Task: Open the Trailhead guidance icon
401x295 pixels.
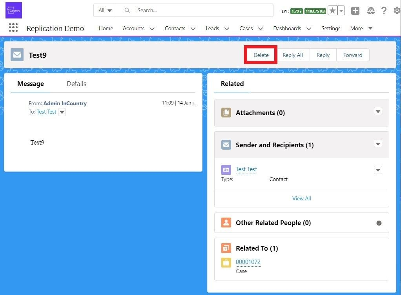Action: click(x=370, y=11)
